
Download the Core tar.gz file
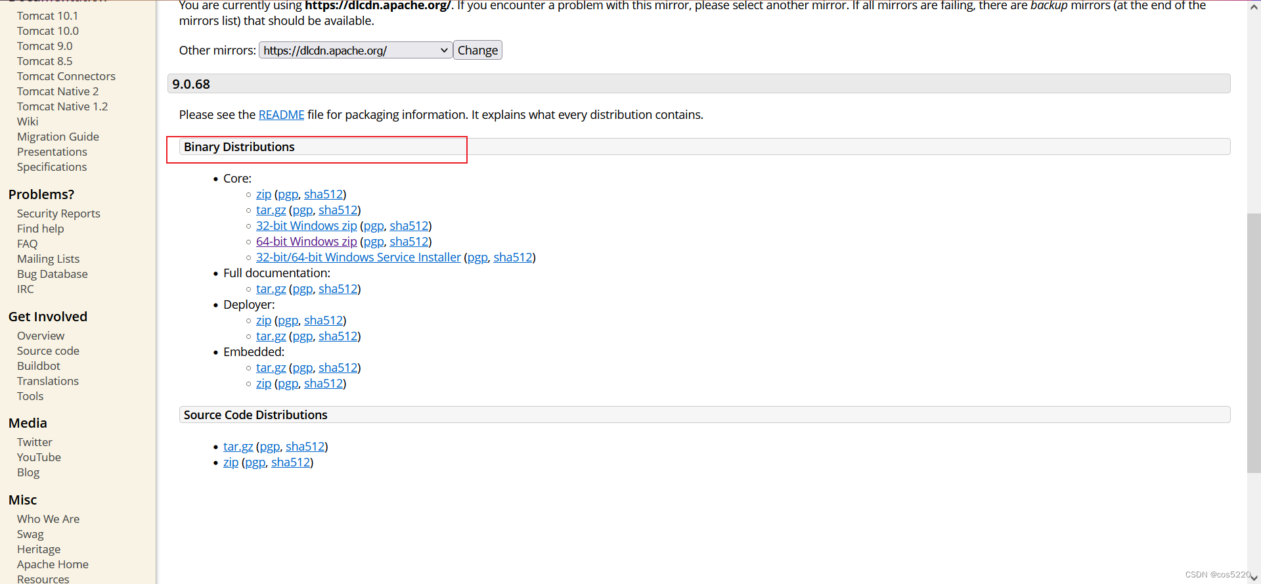pyautogui.click(x=271, y=210)
